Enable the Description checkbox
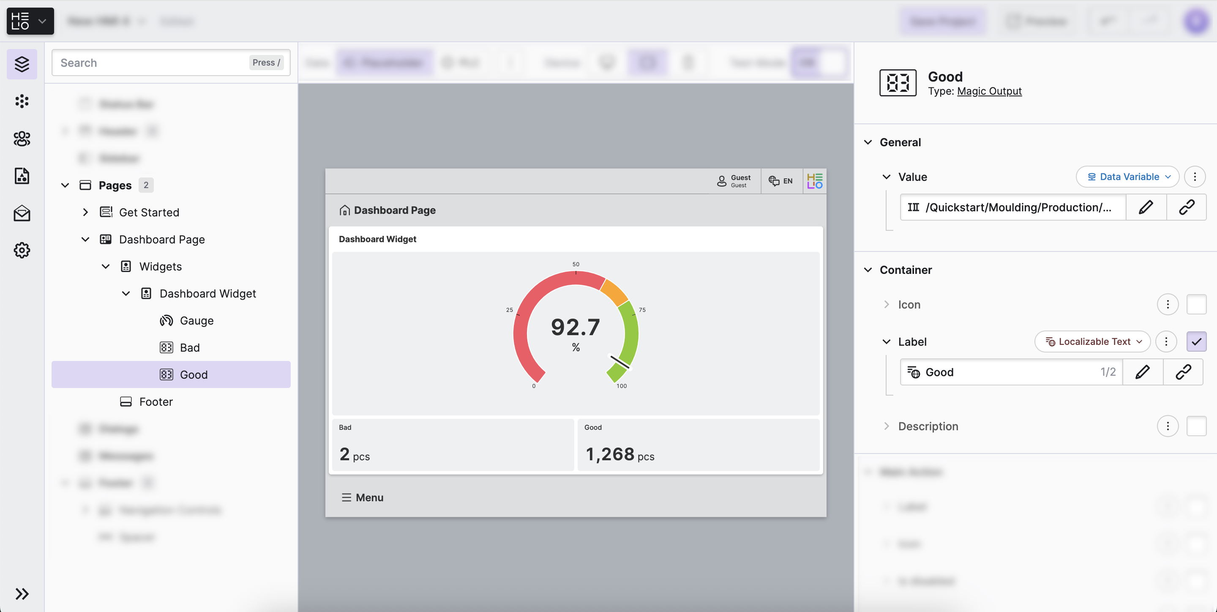 pos(1196,426)
